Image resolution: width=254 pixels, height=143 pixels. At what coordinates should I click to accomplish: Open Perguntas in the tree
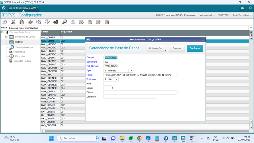point(20,56)
